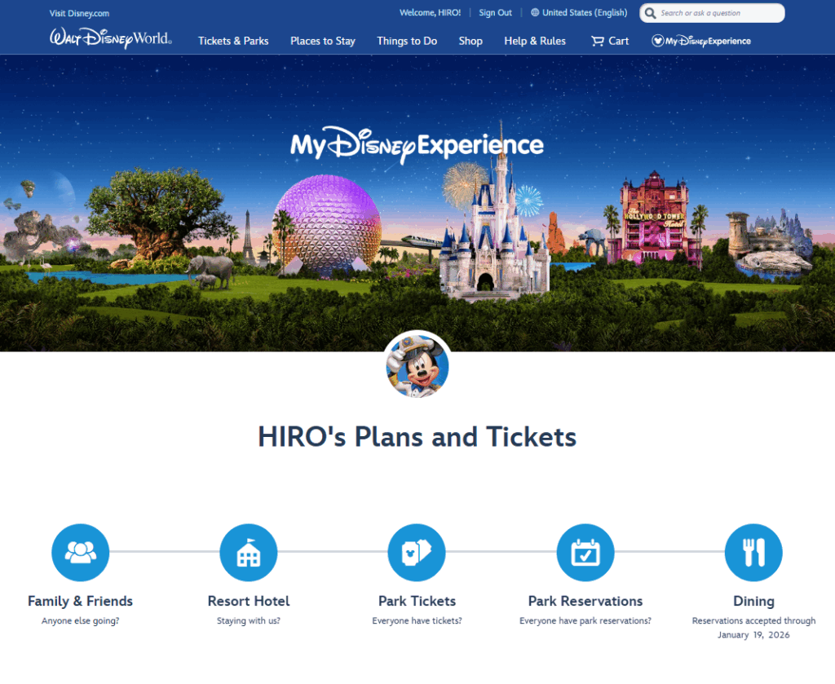Expand the Help & Rules menu
The height and width of the screenshot is (684, 835).
tap(535, 41)
